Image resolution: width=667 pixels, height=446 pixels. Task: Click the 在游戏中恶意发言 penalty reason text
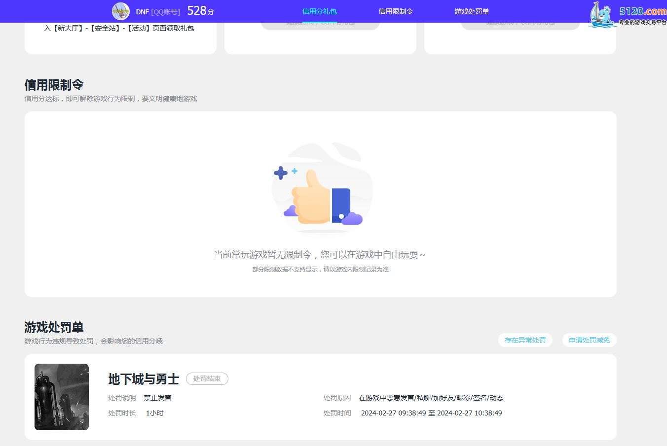tap(431, 398)
